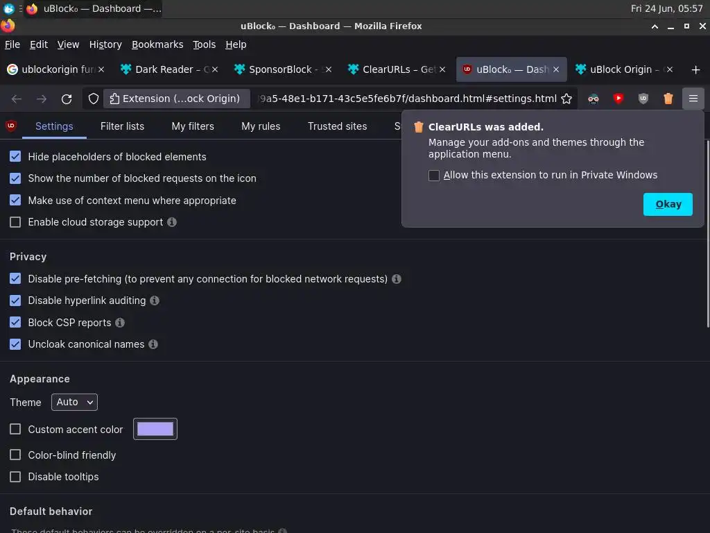Bookmark this page with the star icon
710x533 pixels.
(566, 99)
